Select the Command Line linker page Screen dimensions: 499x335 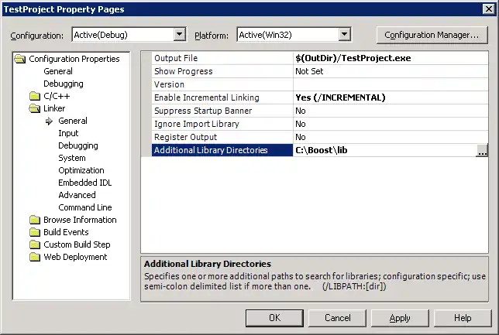point(84,207)
